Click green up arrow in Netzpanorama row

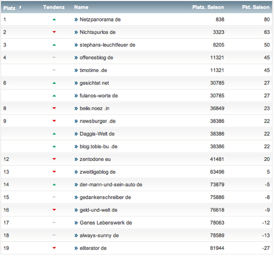[x=54, y=19]
